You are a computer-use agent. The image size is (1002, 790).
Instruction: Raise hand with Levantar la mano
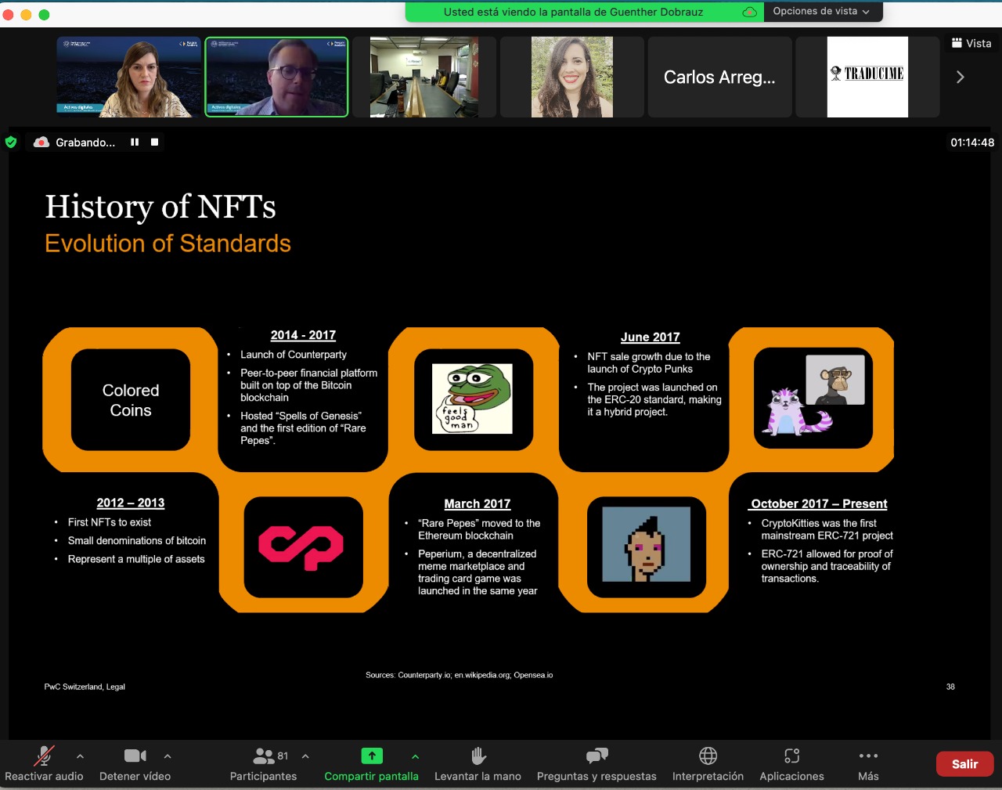tap(478, 763)
